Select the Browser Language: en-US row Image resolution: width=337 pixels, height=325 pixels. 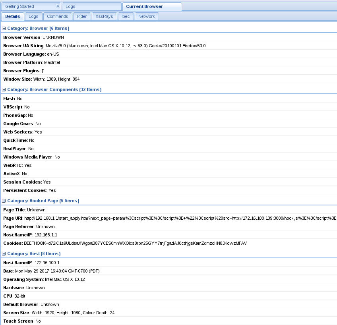click(169, 54)
